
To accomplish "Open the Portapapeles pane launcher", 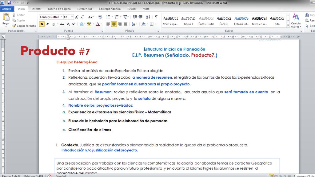I will click(x=36, y=31).
